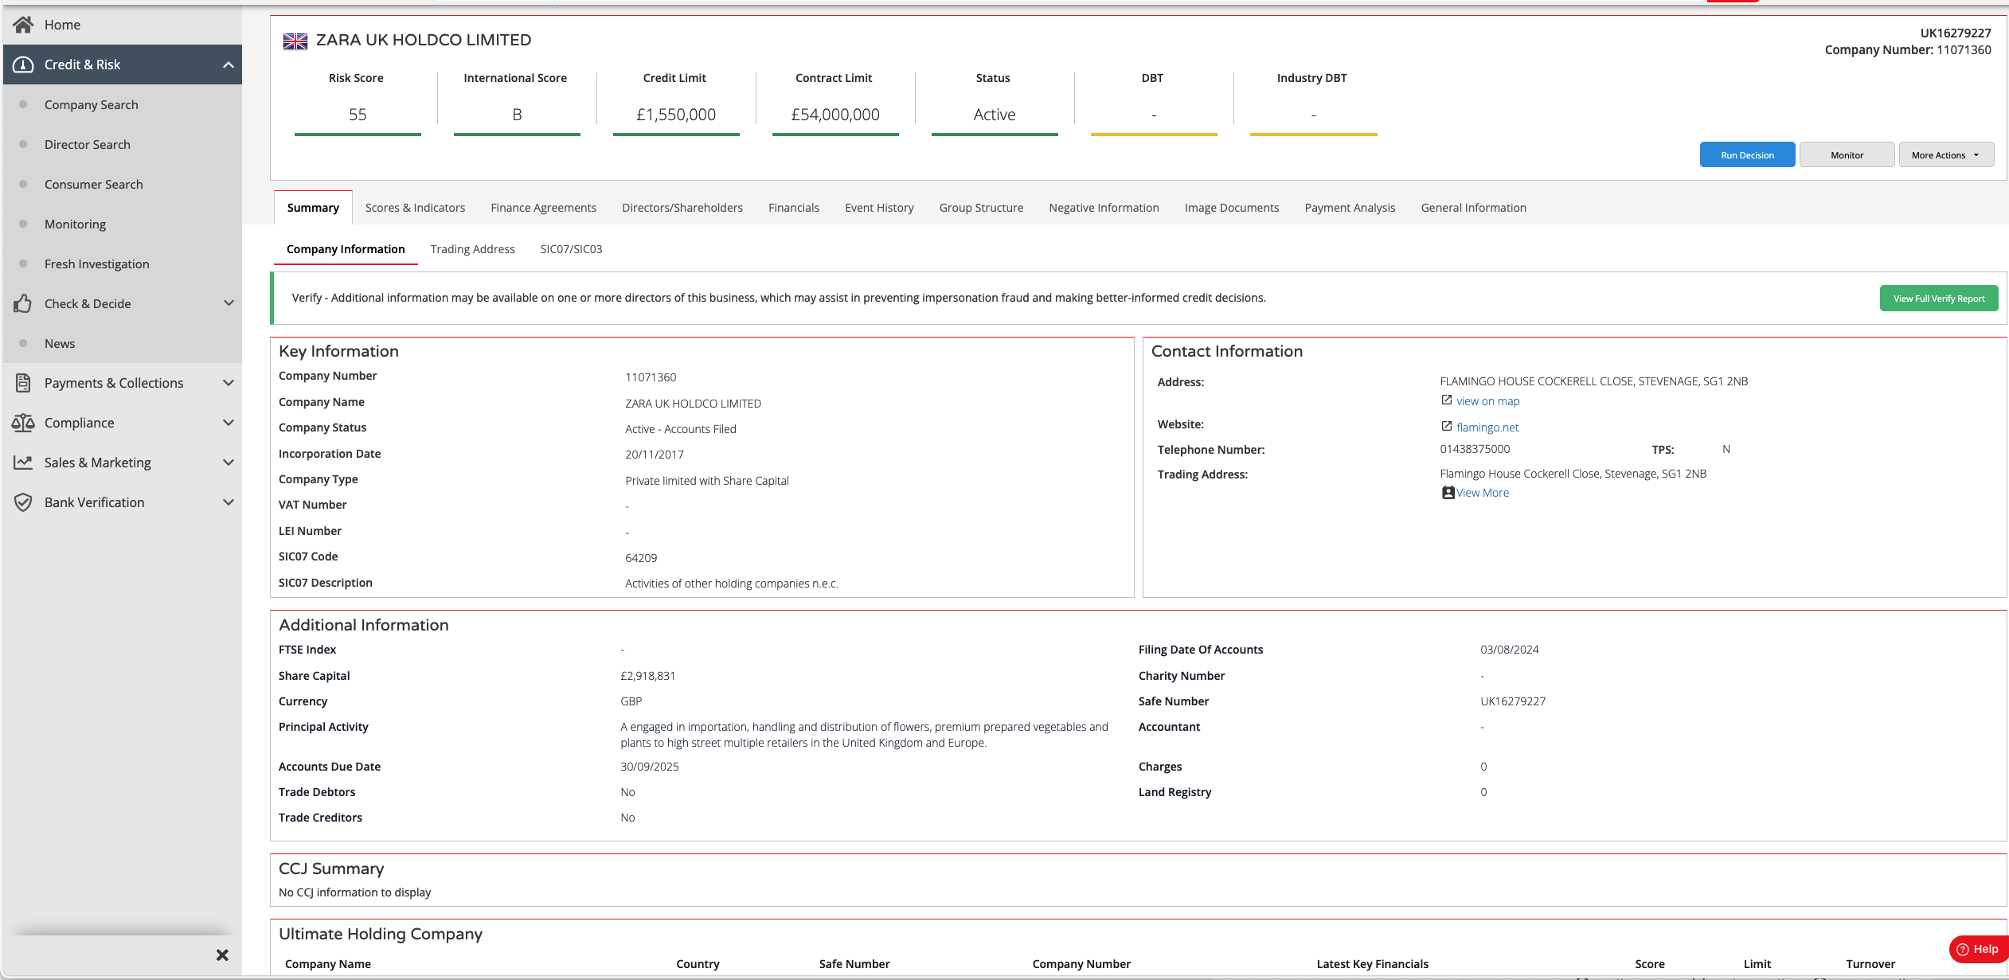This screenshot has height=980, width=2009.
Task: Open the Image Documents tab
Action: point(1232,208)
